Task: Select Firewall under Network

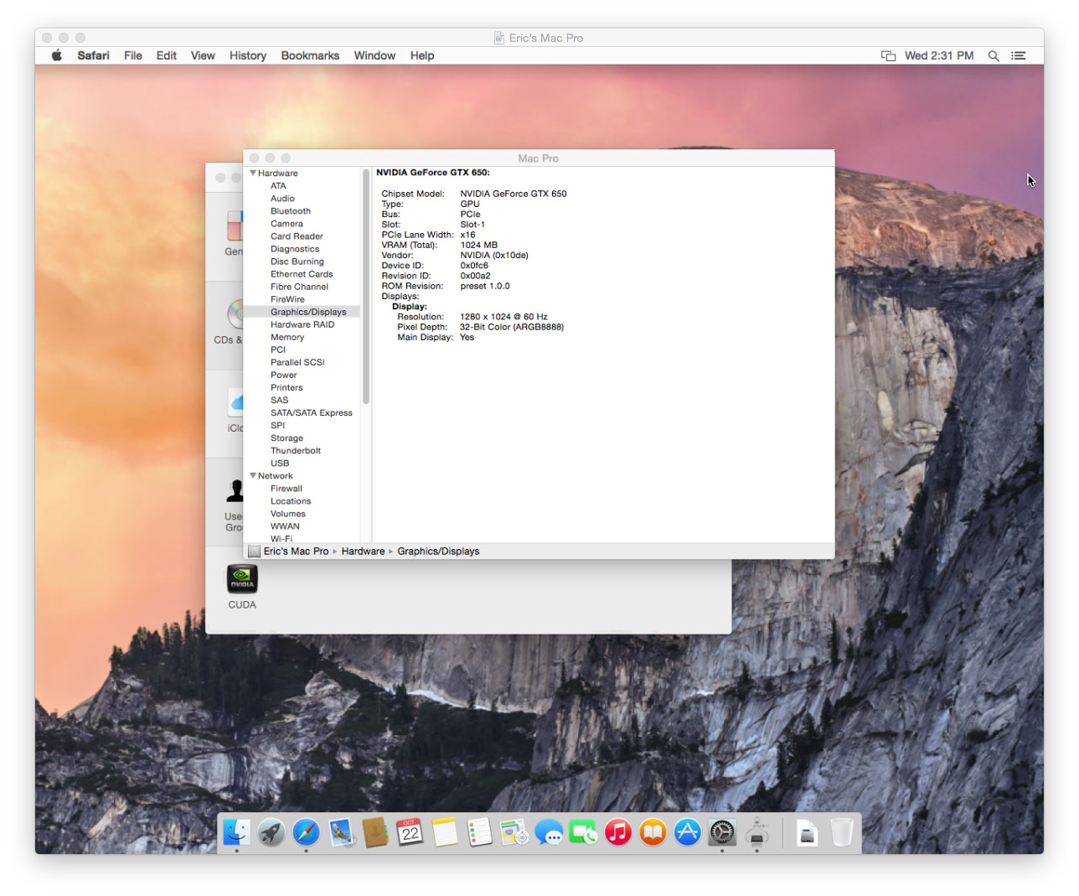Action: pyautogui.click(x=287, y=489)
